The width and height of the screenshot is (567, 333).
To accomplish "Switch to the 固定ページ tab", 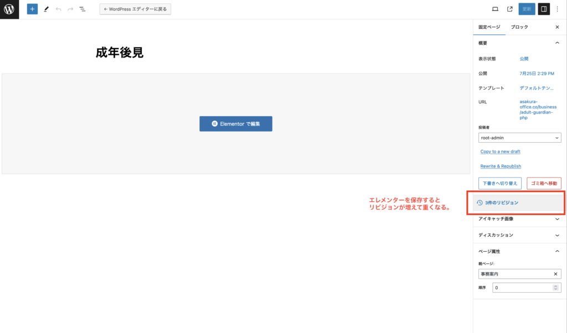I will click(x=489, y=27).
